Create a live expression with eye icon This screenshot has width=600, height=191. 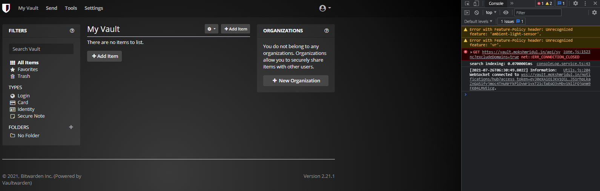[x=506, y=12]
